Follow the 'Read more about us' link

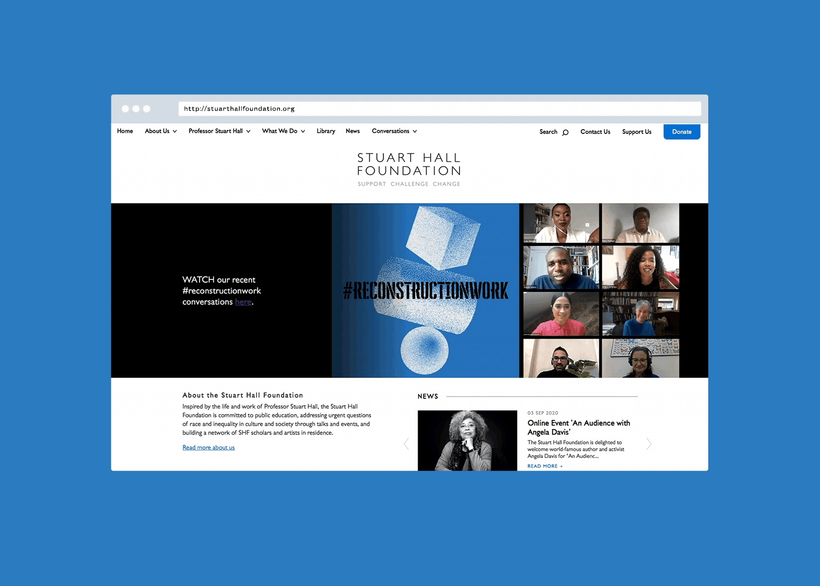(x=209, y=448)
